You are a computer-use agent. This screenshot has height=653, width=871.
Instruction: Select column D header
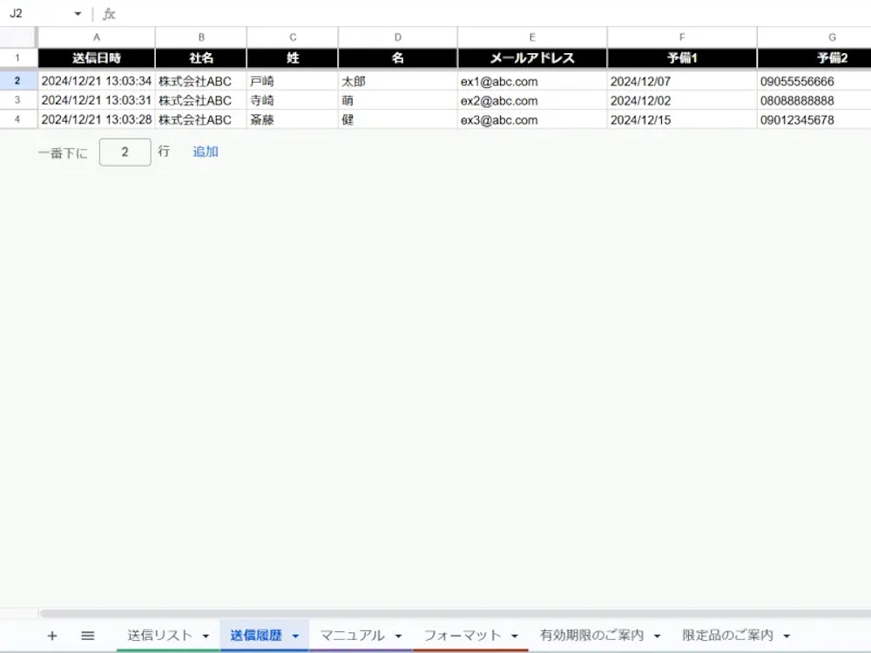click(398, 37)
